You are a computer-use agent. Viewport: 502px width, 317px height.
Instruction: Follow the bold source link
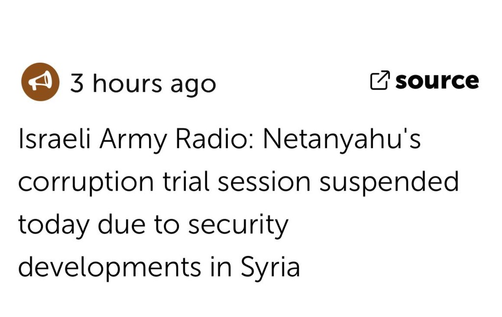point(437,81)
